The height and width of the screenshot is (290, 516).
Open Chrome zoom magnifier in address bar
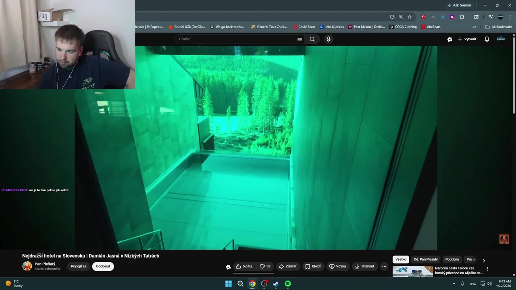point(401,17)
